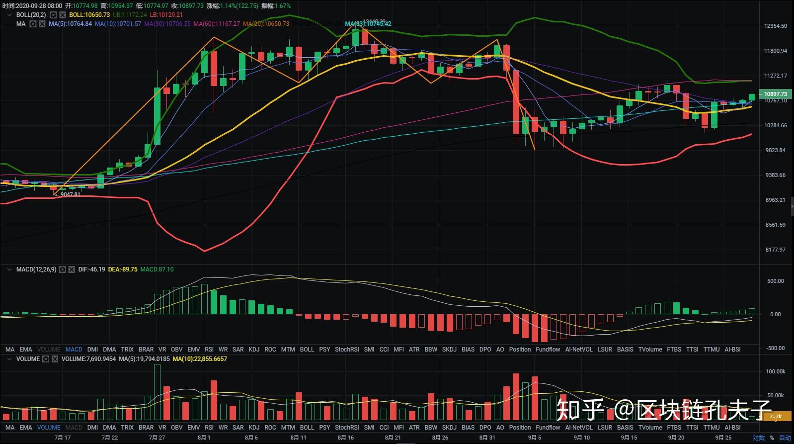The height and width of the screenshot is (444, 794).
Task: Switch MACD panel to the DMI indicator
Action: [x=92, y=350]
